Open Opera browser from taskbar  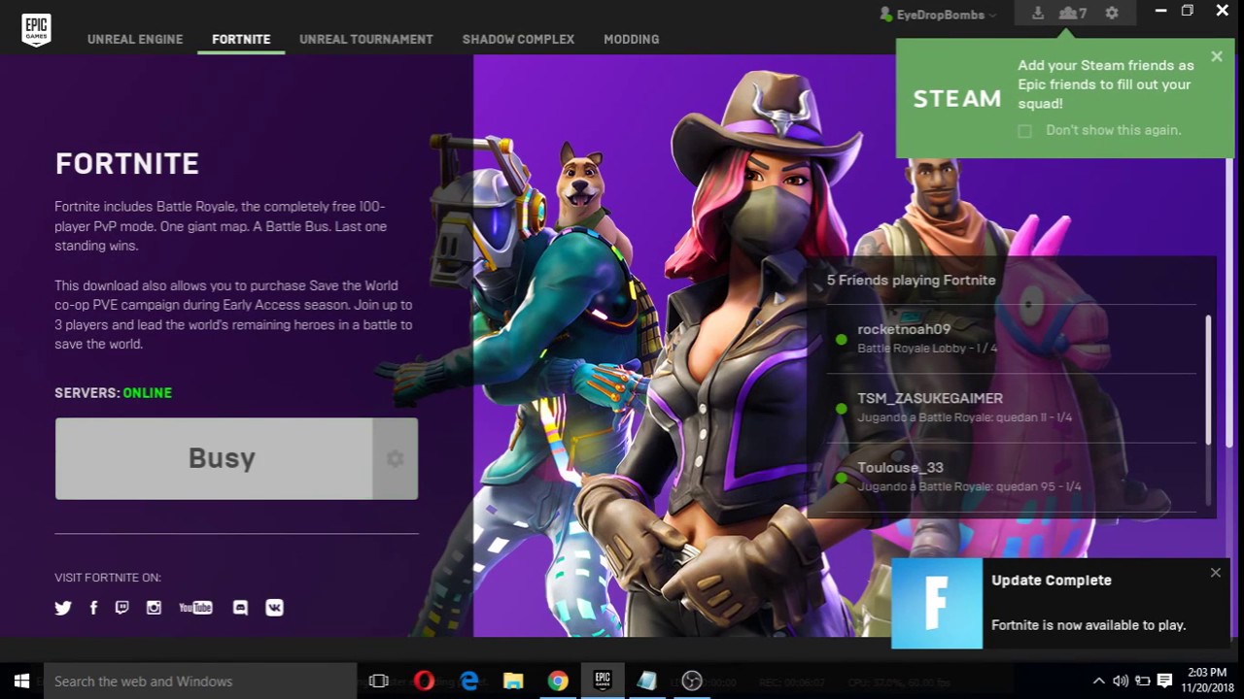pyautogui.click(x=424, y=681)
